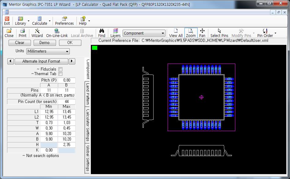Viewport: 290px width, 179px height.
Task: Activate the Select Pins tool
Action: [219, 33]
